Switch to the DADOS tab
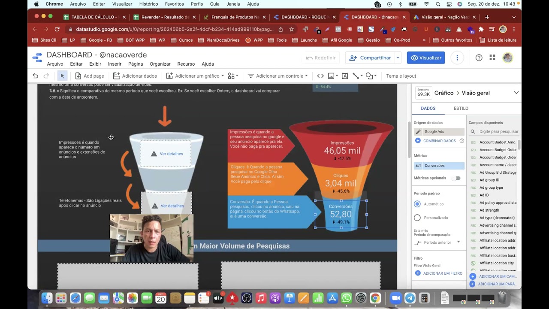549x309 pixels. tap(428, 109)
